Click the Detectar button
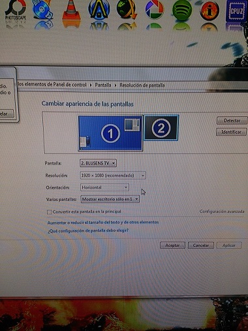Viewport: 248px width, 331px height. point(232,121)
